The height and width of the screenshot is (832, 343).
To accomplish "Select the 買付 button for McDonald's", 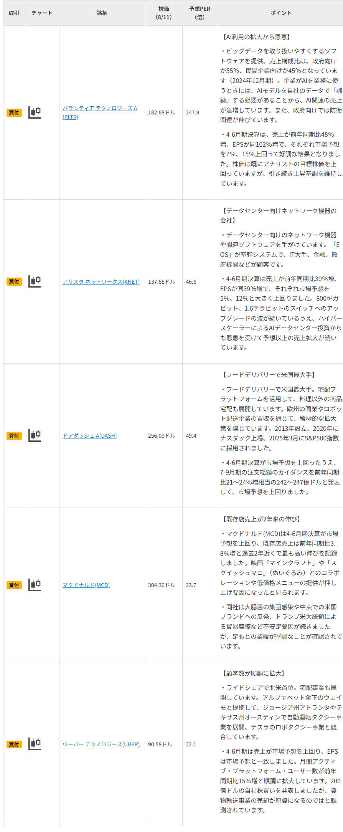I will 14,585.
